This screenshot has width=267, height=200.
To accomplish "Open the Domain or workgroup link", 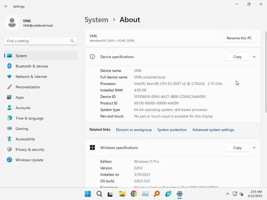I will (x=134, y=130).
